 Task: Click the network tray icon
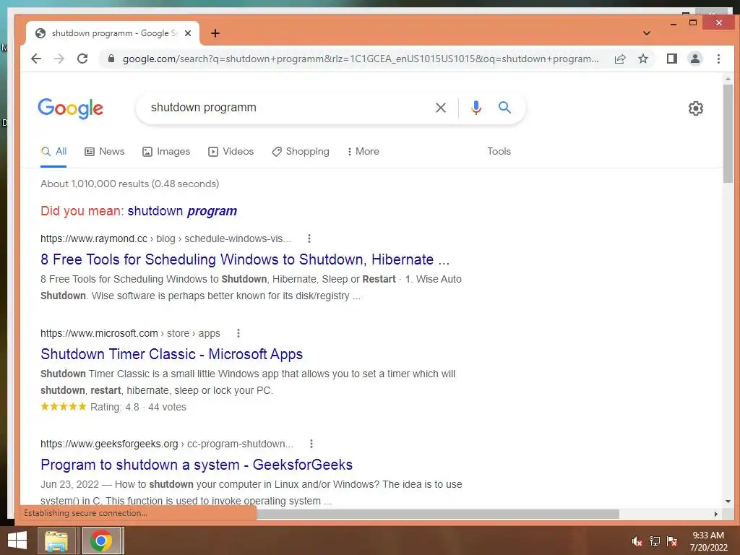tap(655, 541)
